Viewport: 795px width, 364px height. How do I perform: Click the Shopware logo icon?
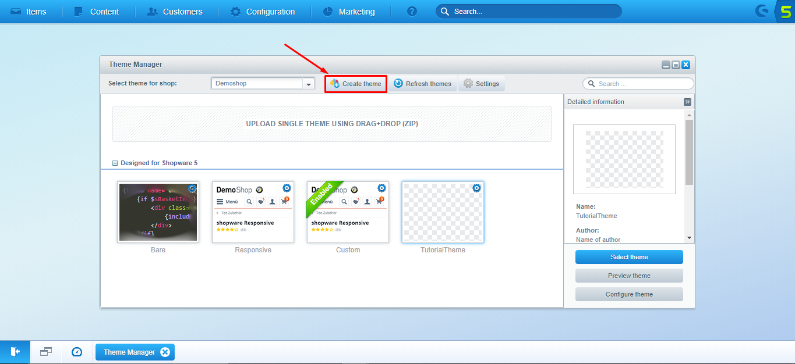[762, 11]
